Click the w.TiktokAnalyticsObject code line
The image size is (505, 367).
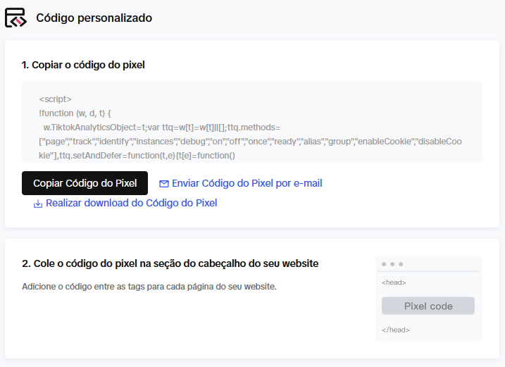tap(162, 127)
